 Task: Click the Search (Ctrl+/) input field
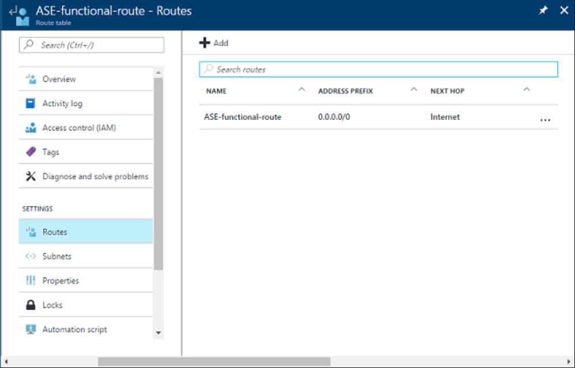point(92,45)
